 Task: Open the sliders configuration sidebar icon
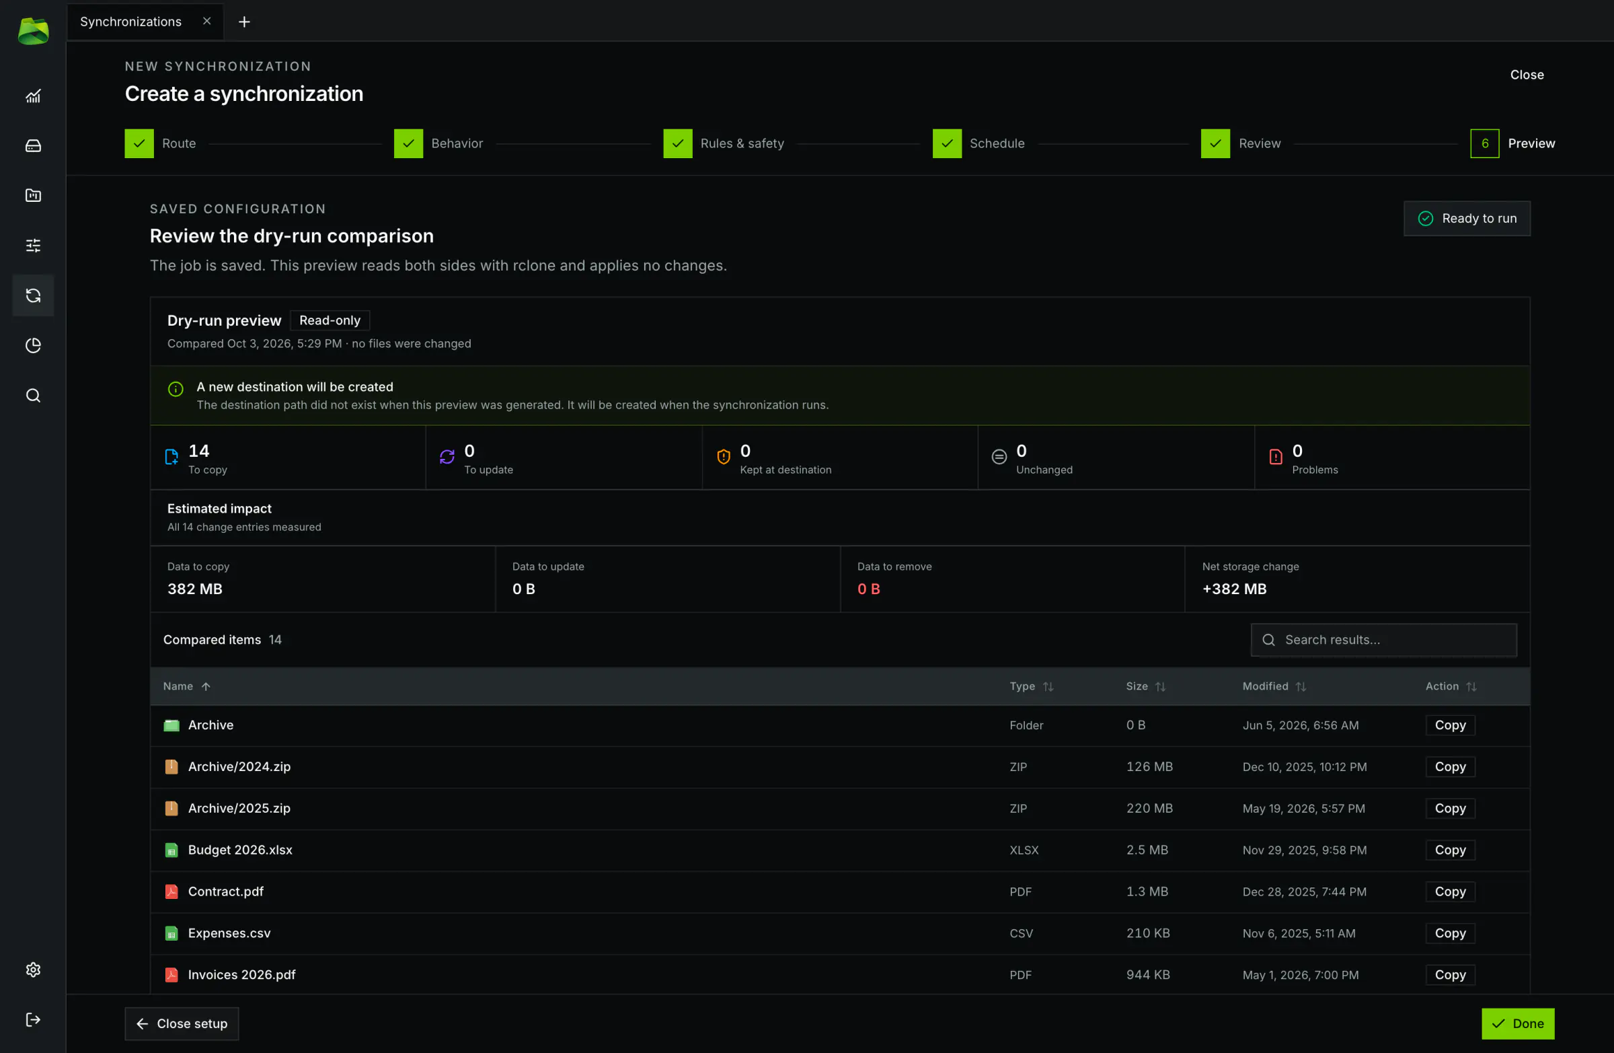(33, 246)
